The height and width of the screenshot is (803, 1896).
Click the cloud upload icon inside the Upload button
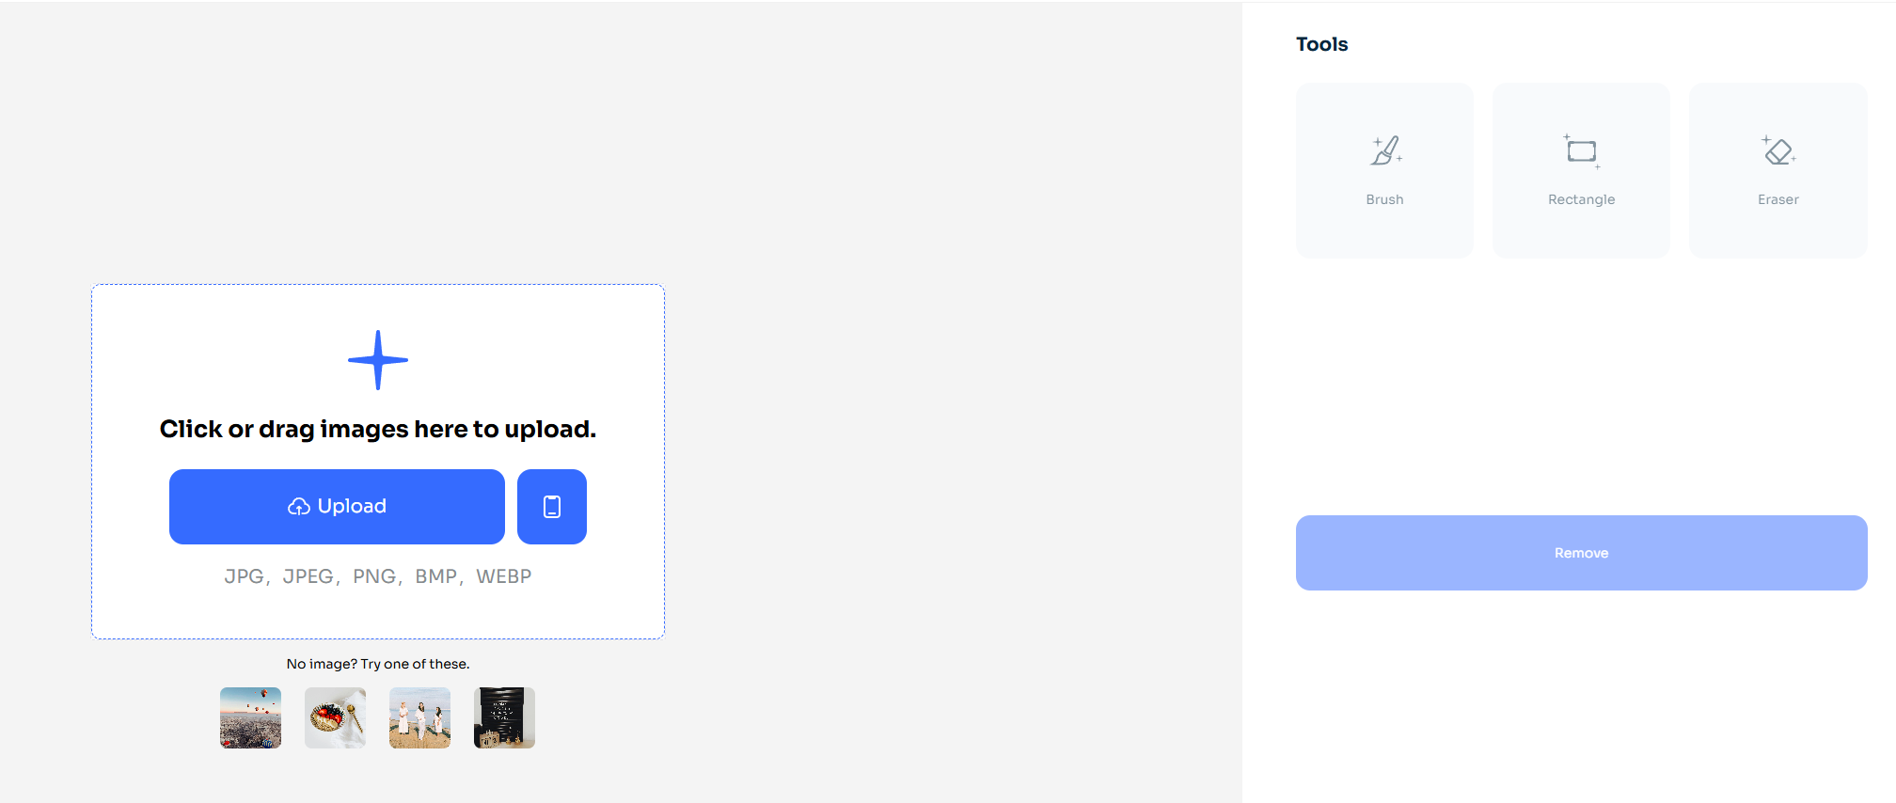tap(299, 506)
